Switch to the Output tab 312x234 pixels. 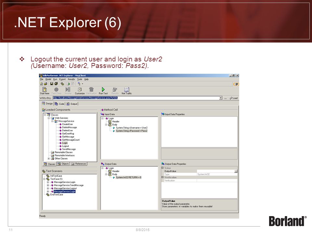coord(72,104)
